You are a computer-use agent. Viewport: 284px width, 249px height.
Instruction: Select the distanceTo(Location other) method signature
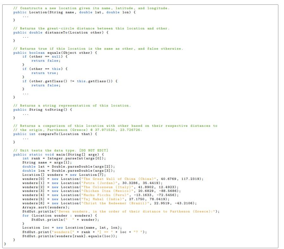[61, 33]
